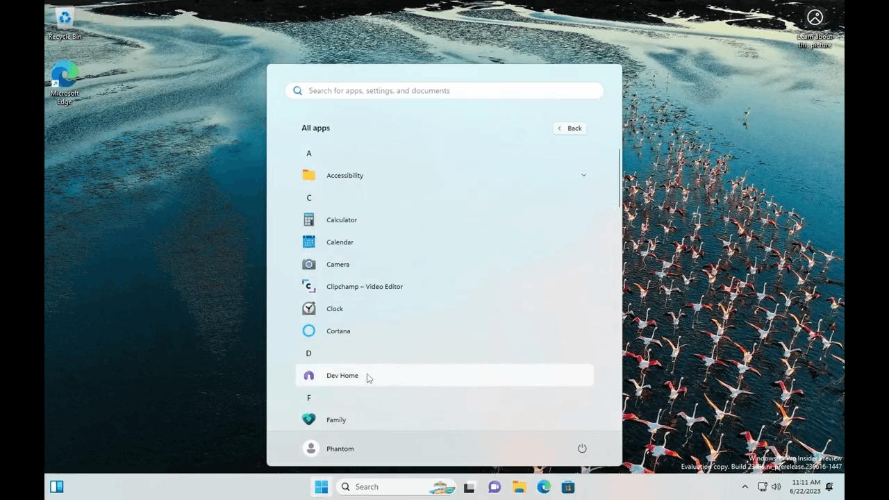Image resolution: width=889 pixels, height=500 pixels.
Task: Open the Chat app on taskbar
Action: (495, 487)
